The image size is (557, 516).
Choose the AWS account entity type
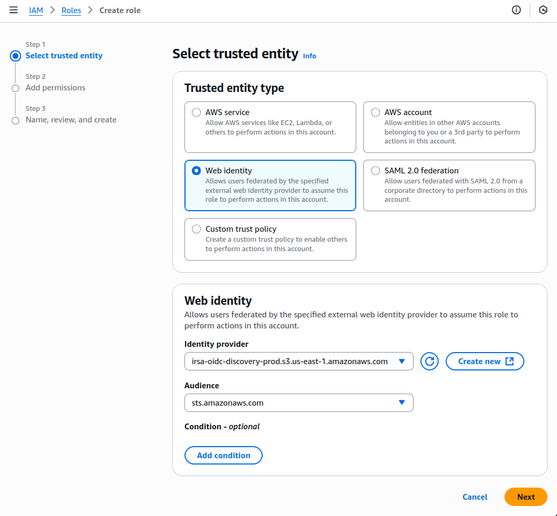point(375,112)
